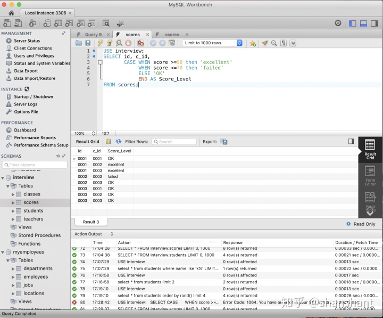The width and height of the screenshot is (383, 318).
Task: Collapse the myemployees schema
Action: pos(3,252)
